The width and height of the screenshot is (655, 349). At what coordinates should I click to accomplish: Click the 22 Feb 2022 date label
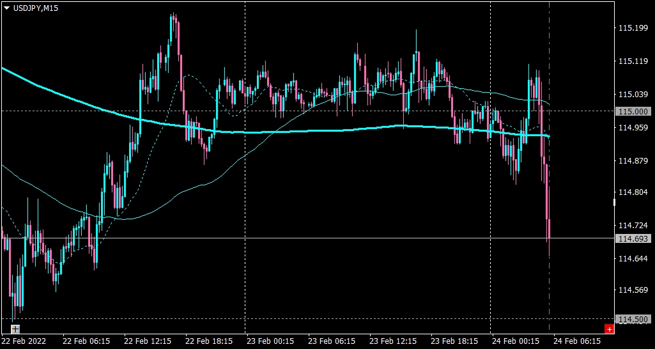coord(24,341)
